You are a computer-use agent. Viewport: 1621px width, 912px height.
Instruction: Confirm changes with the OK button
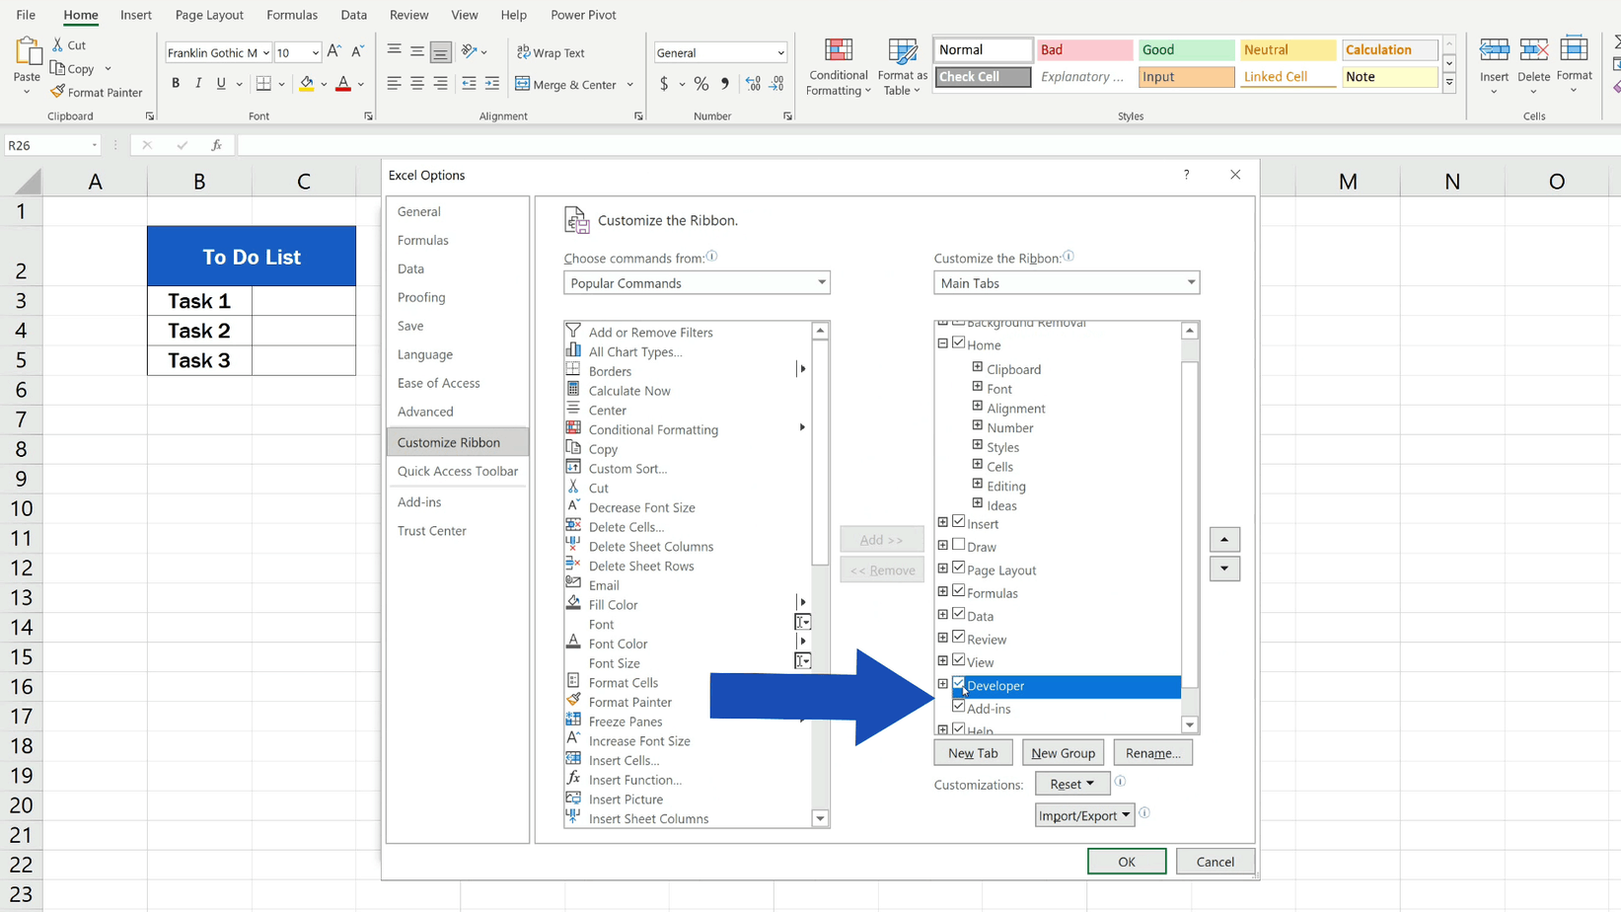pyautogui.click(x=1126, y=861)
